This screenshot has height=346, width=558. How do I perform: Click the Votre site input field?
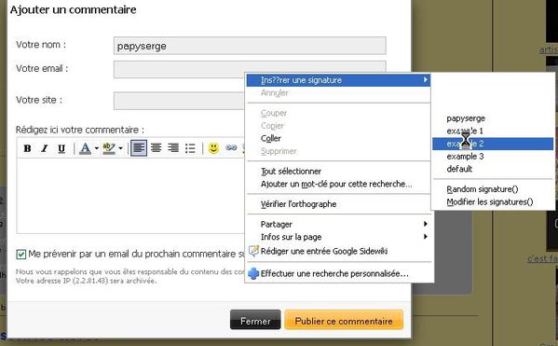click(x=180, y=101)
